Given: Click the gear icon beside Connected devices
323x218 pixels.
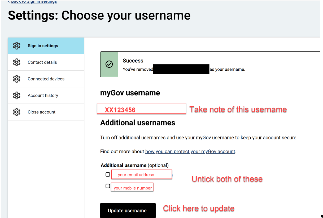Looking at the screenshot, I should click(16, 79).
